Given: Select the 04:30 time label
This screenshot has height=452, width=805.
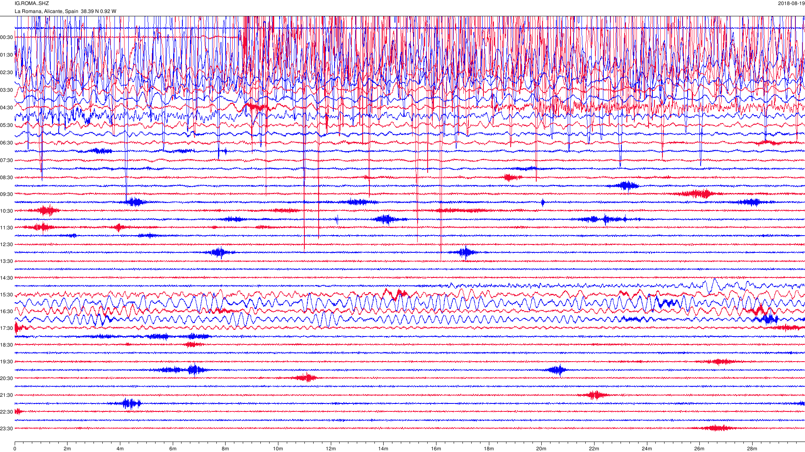Looking at the screenshot, I should pyautogui.click(x=6, y=108).
